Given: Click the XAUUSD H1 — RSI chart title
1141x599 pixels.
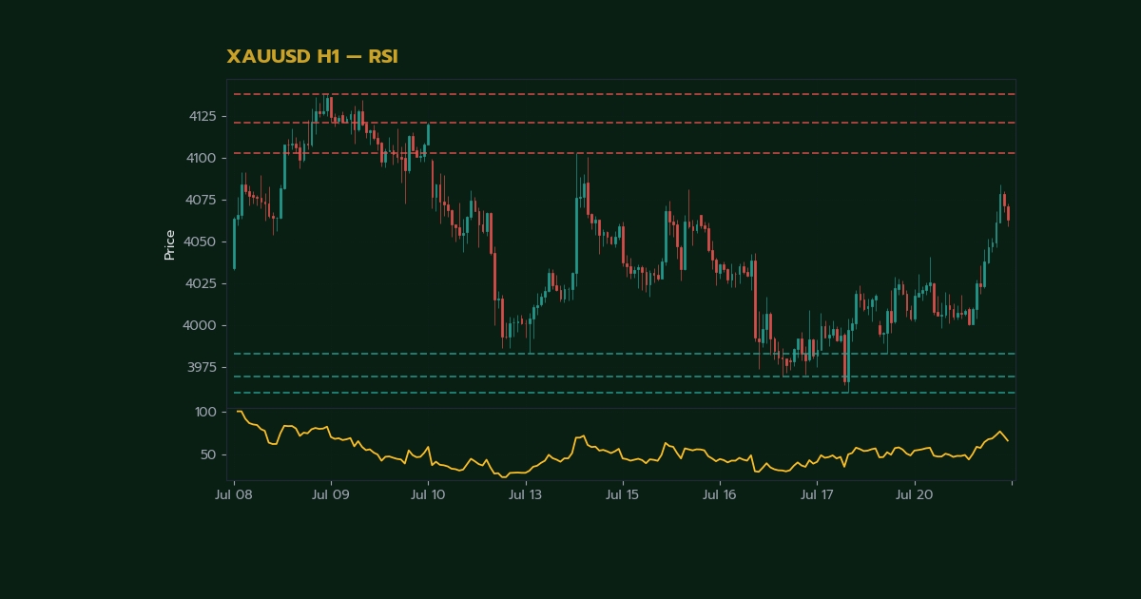Looking at the screenshot, I should pos(312,57).
